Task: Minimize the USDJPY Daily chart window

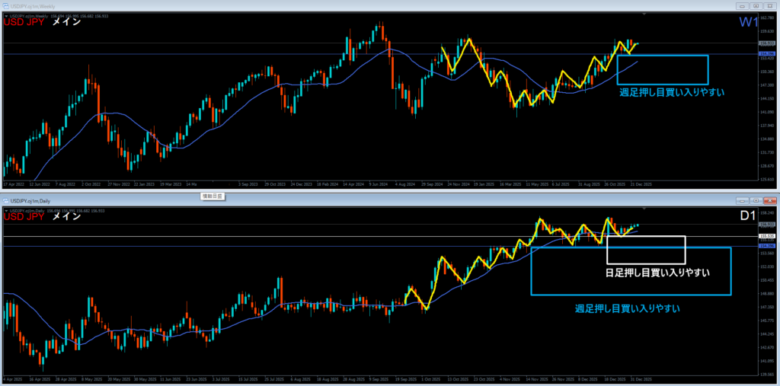Action: pos(742,199)
